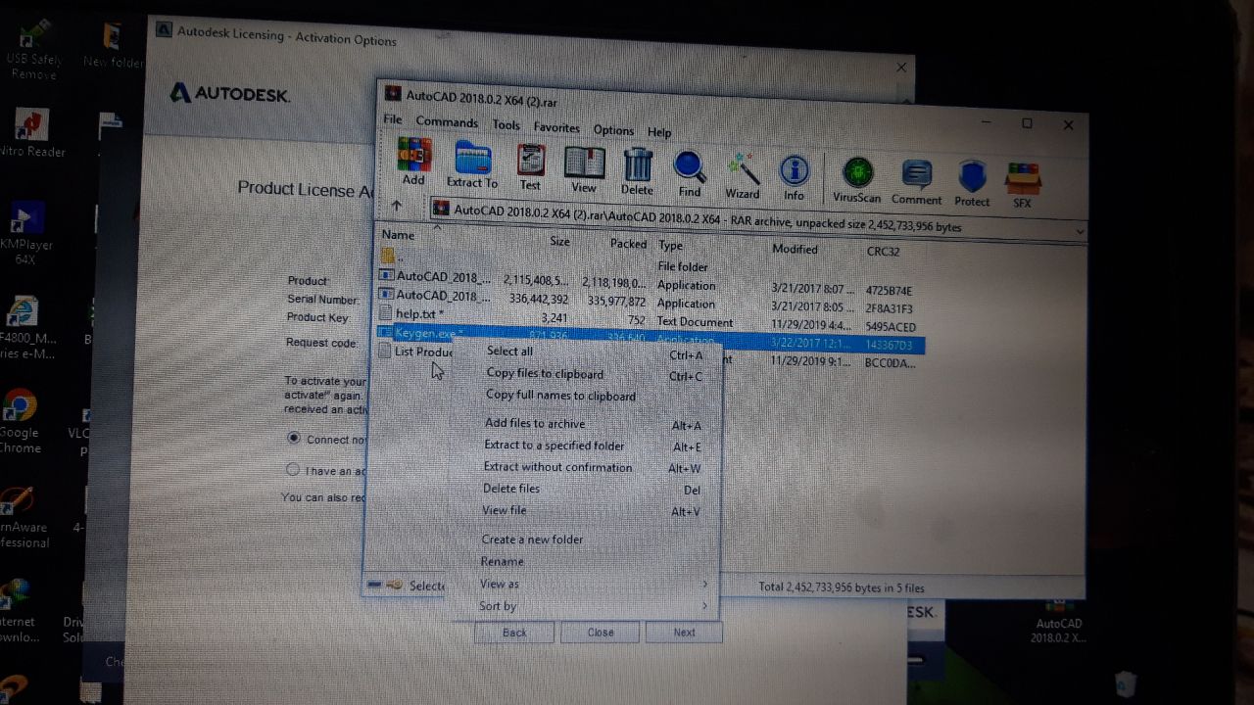The width and height of the screenshot is (1254, 705).
Task: Select the Keygen.exe file row
Action: (x=648, y=339)
